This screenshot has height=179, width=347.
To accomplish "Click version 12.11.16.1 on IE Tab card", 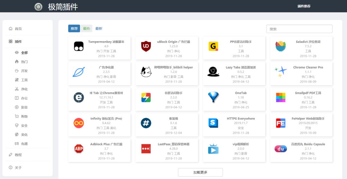I will point(106,97).
